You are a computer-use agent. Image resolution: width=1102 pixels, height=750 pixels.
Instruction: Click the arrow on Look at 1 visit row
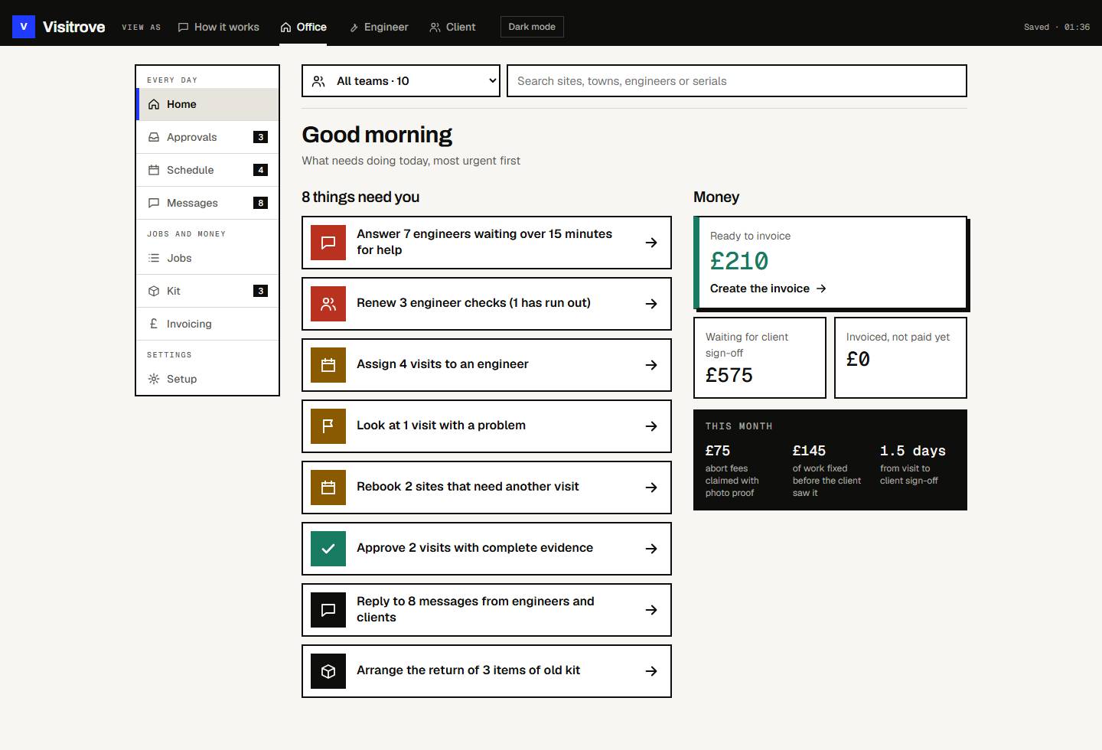[x=651, y=426]
